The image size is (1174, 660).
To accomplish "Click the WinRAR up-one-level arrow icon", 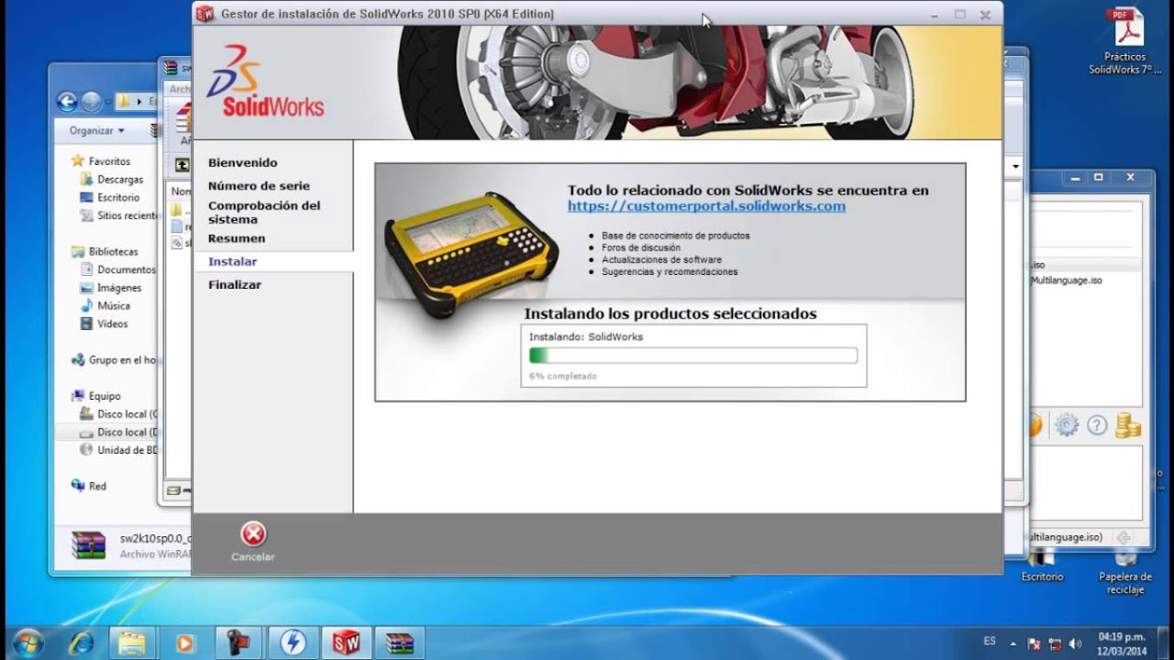I will 183,165.
